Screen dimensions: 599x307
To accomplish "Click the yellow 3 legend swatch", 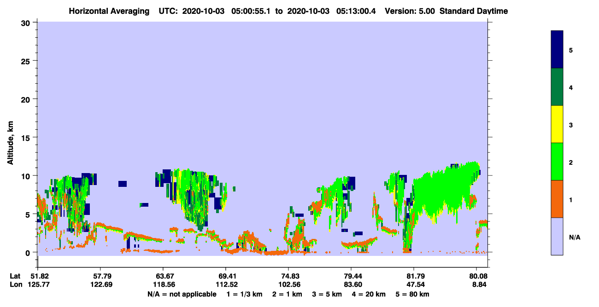I will (557, 124).
